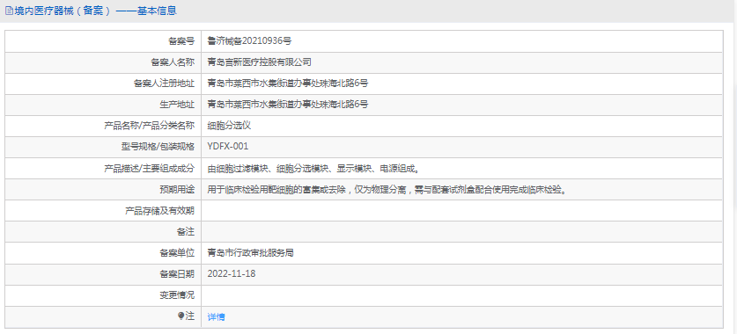Click the 生产地址 row label
The width and height of the screenshot is (737, 334).
[x=177, y=104]
